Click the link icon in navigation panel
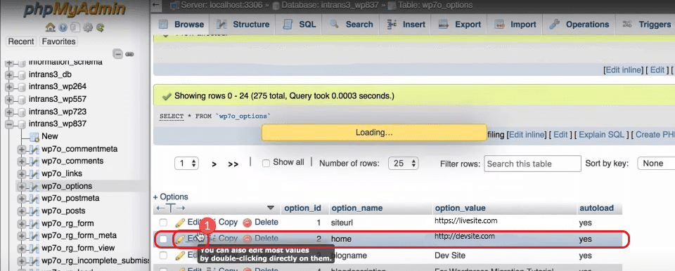 point(129,54)
